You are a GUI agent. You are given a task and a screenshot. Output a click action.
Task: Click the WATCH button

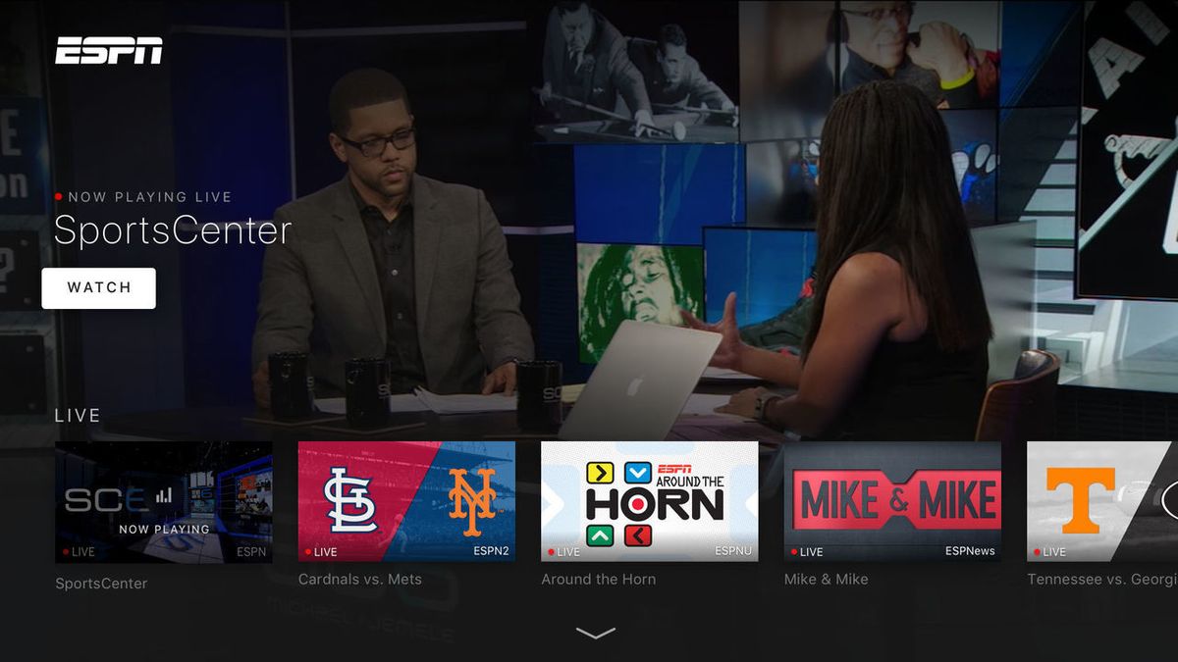point(98,287)
